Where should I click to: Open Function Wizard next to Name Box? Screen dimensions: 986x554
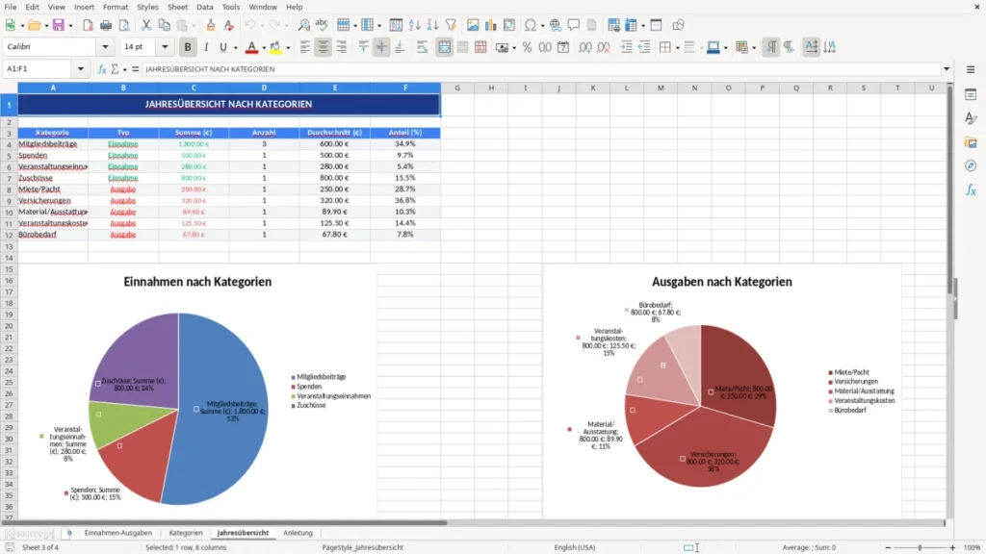click(102, 69)
